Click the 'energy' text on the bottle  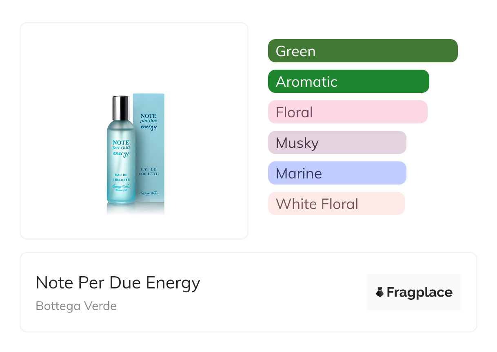[x=121, y=154]
